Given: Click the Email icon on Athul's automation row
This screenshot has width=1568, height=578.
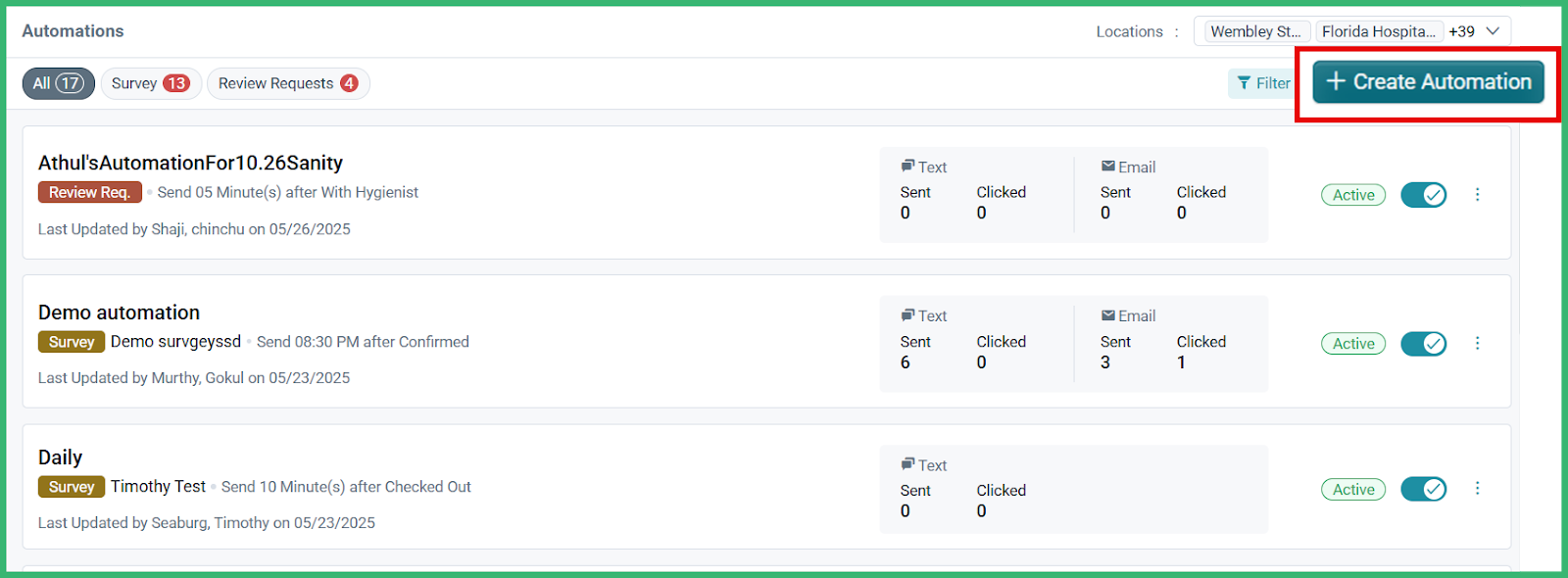Looking at the screenshot, I should 1107,167.
